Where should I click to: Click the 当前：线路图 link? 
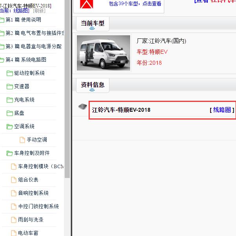15,11
